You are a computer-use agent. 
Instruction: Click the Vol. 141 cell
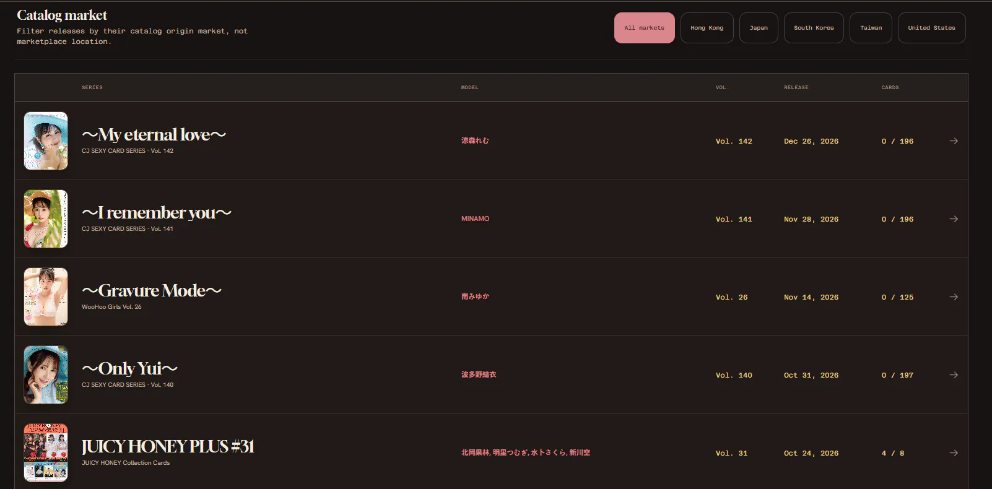[x=734, y=219]
